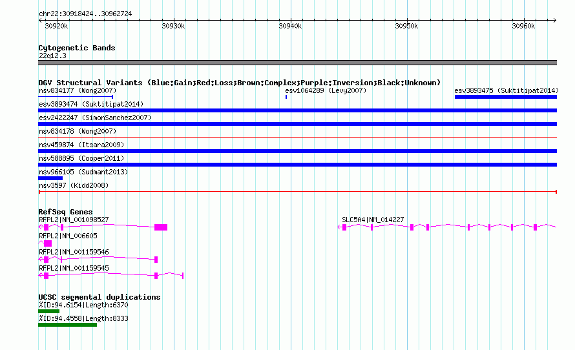Click the blue bar under nsv459874
575x350 pixels.
297,151
